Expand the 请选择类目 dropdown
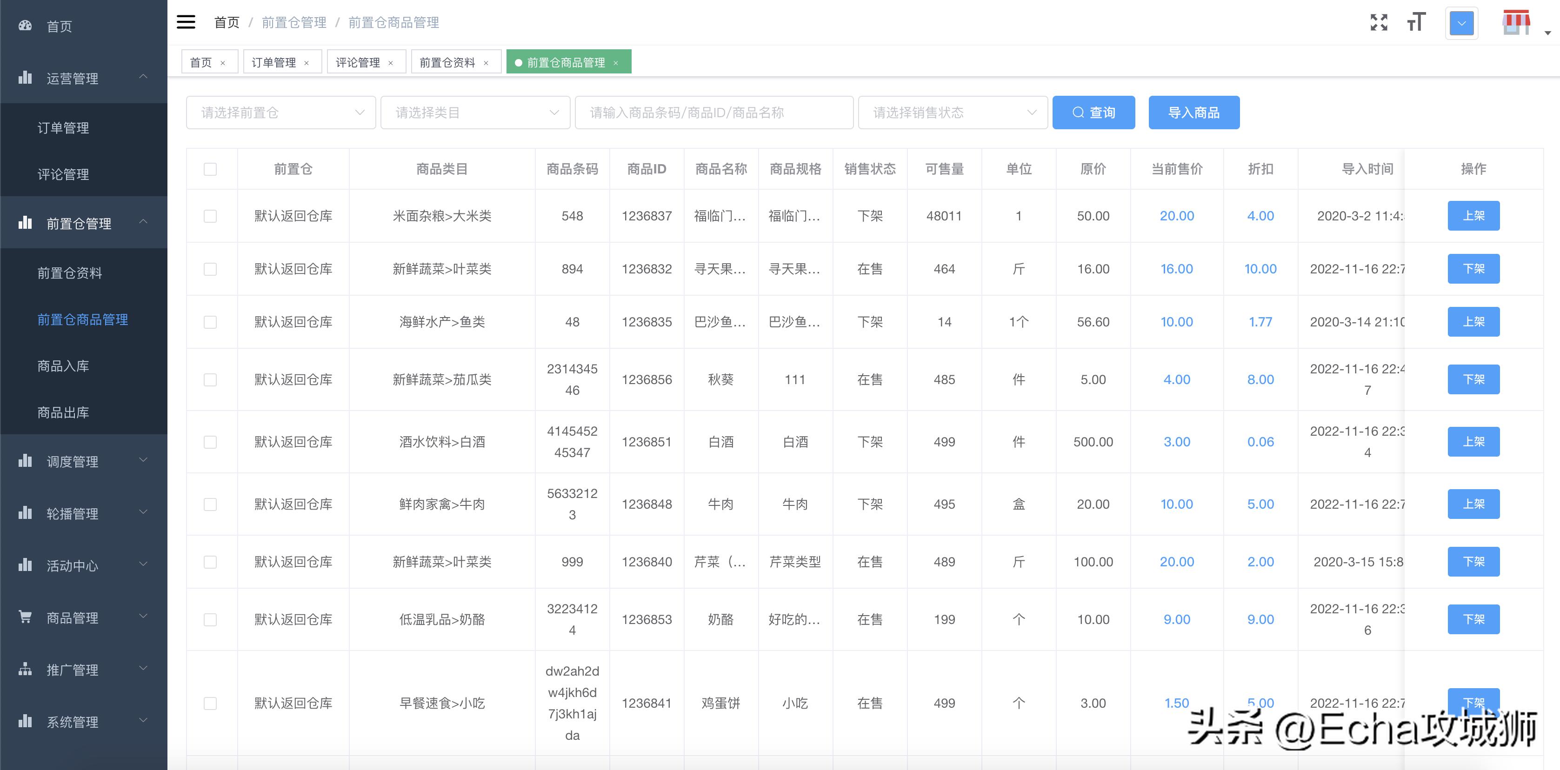This screenshot has width=1560, height=770. pos(475,112)
